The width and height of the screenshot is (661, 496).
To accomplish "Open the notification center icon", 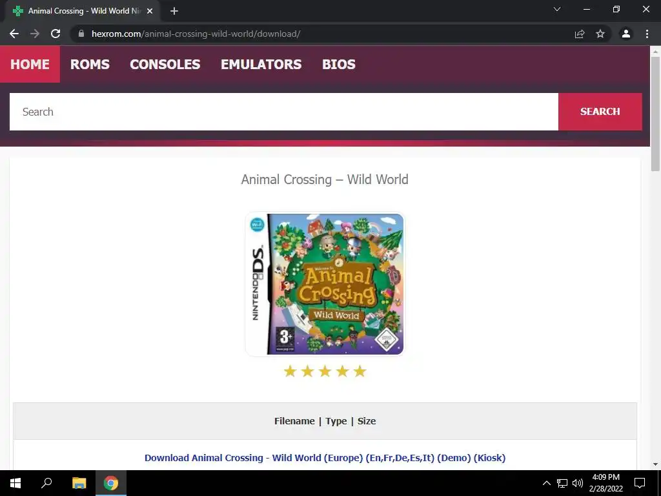I will pyautogui.click(x=640, y=483).
